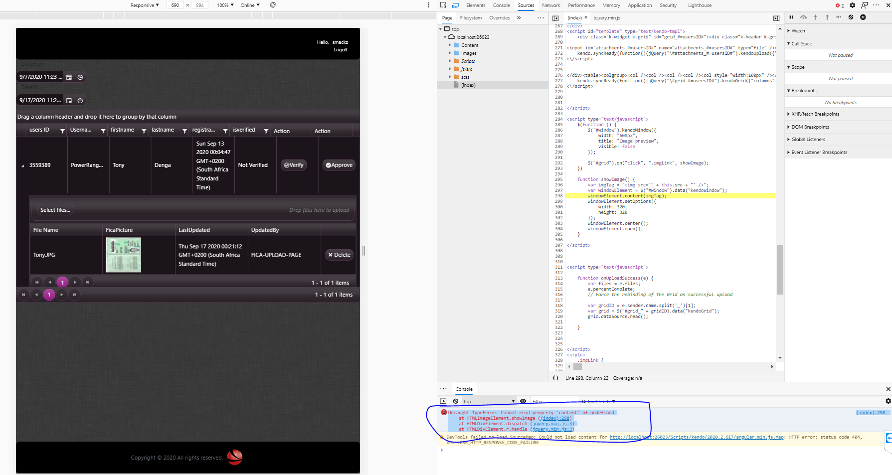This screenshot has height=475, width=892.
Task: Open device toolbar more options
Action: (x=428, y=5)
